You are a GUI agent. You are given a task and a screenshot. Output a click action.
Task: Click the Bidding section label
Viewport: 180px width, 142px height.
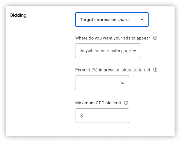click(x=18, y=15)
